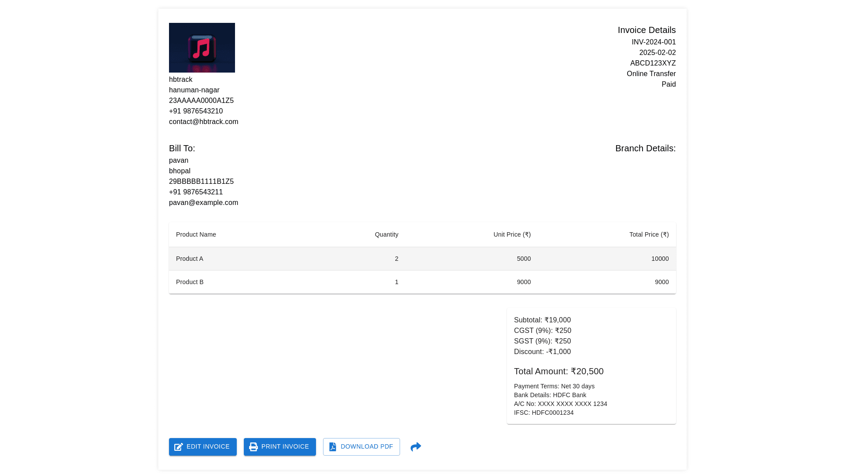Select the Product A table row
This screenshot has width=845, height=475.
tap(422, 259)
